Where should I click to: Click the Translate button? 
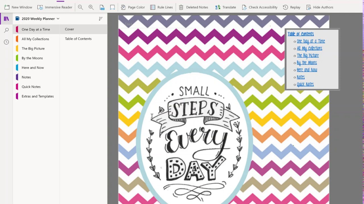point(226,7)
